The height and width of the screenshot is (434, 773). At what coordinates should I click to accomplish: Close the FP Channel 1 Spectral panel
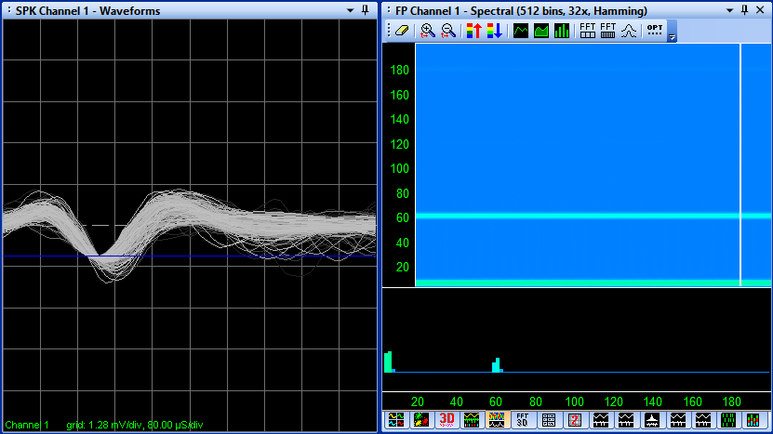coord(760,10)
